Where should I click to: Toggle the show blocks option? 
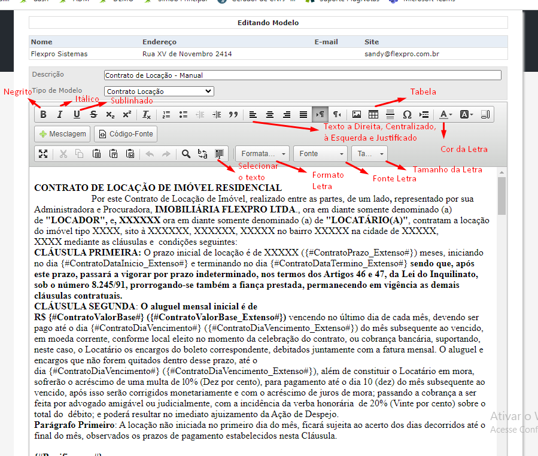(485, 115)
